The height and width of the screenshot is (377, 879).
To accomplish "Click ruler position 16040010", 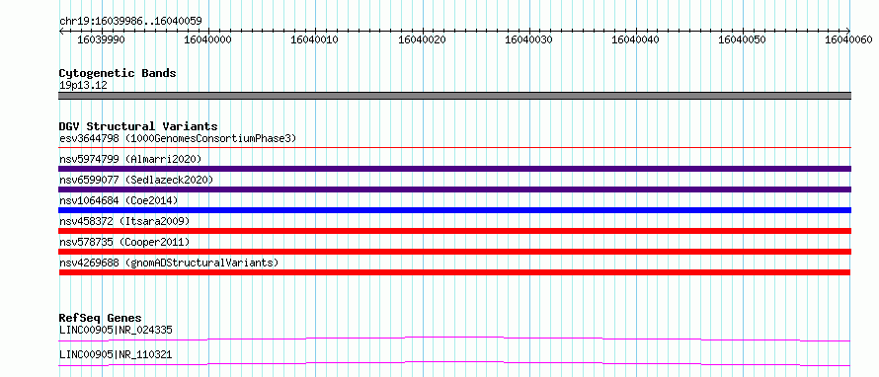I will [x=315, y=39].
